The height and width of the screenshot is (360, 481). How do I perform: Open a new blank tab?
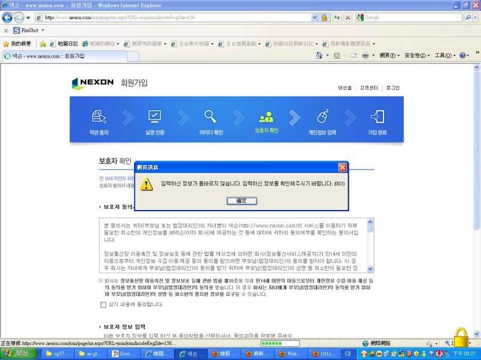133,56
